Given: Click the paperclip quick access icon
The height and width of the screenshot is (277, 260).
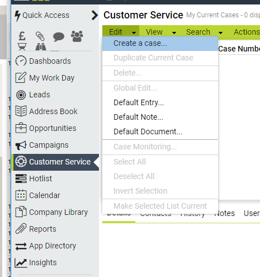Looking at the screenshot, I should click(x=40, y=36).
